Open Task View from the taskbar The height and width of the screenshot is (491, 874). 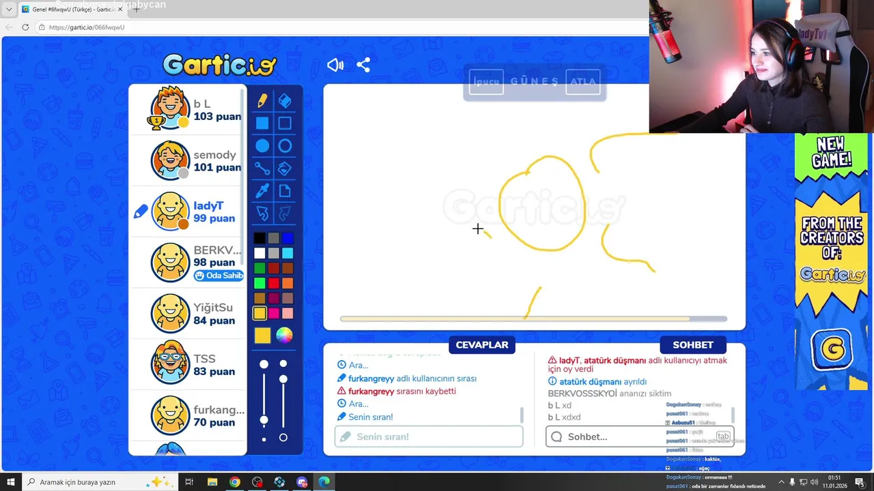[x=189, y=482]
